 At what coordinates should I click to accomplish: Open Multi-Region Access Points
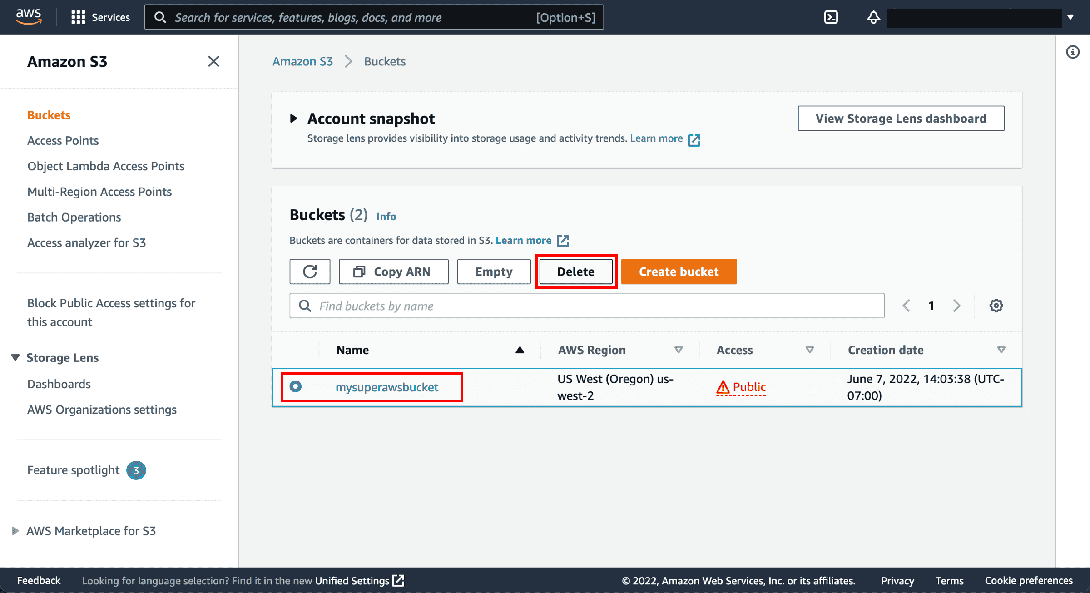point(99,192)
